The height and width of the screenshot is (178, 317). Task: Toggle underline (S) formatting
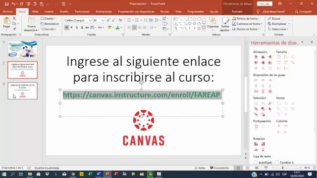(x=77, y=28)
